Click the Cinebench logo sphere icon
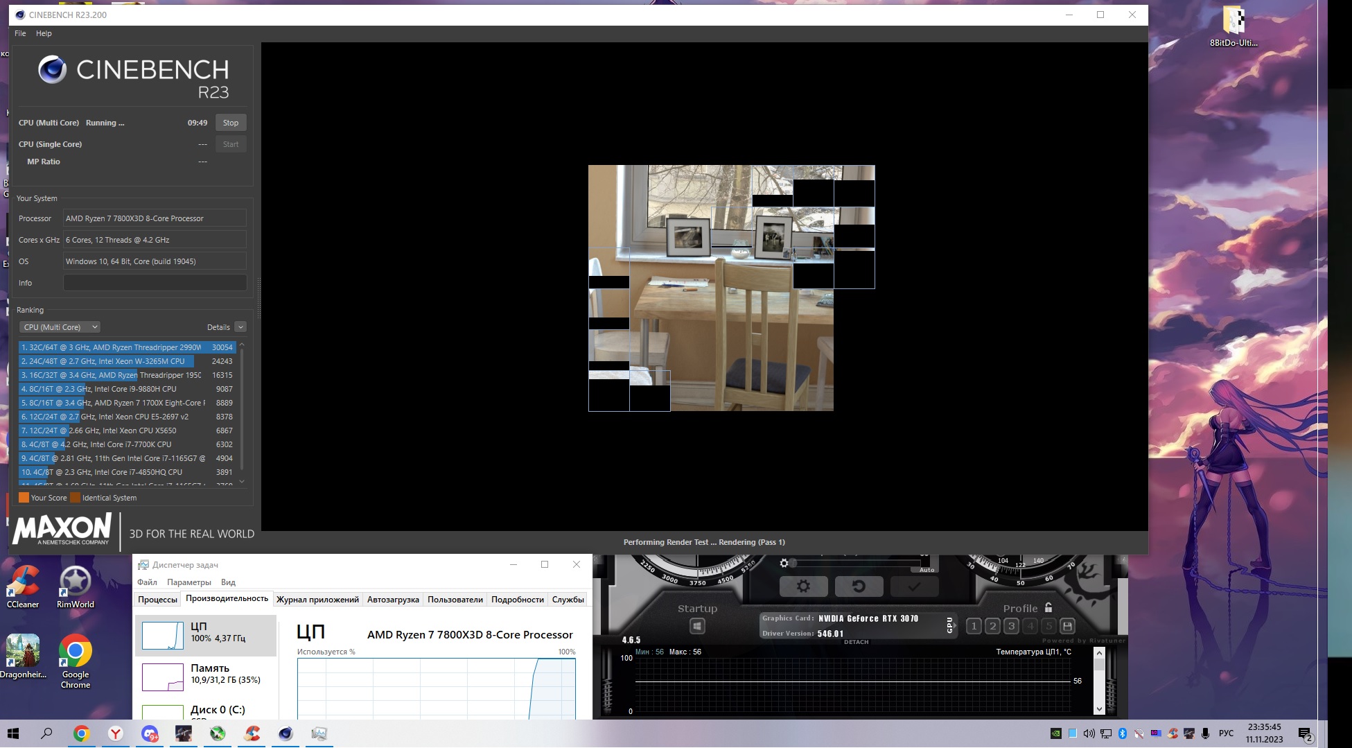Image resolution: width=1352 pixels, height=748 pixels. pos(52,69)
